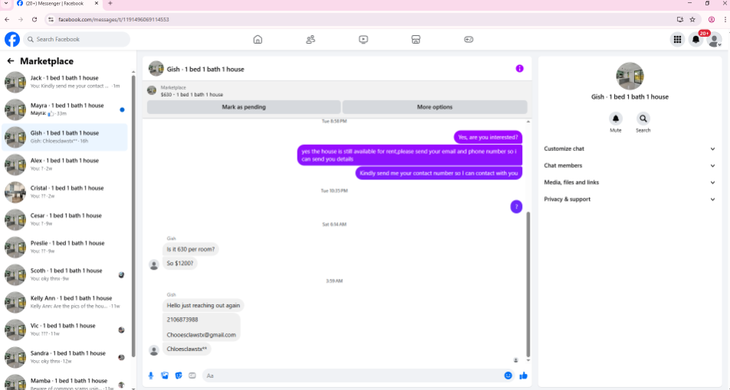Bookmark this page with star icon

coord(692,20)
